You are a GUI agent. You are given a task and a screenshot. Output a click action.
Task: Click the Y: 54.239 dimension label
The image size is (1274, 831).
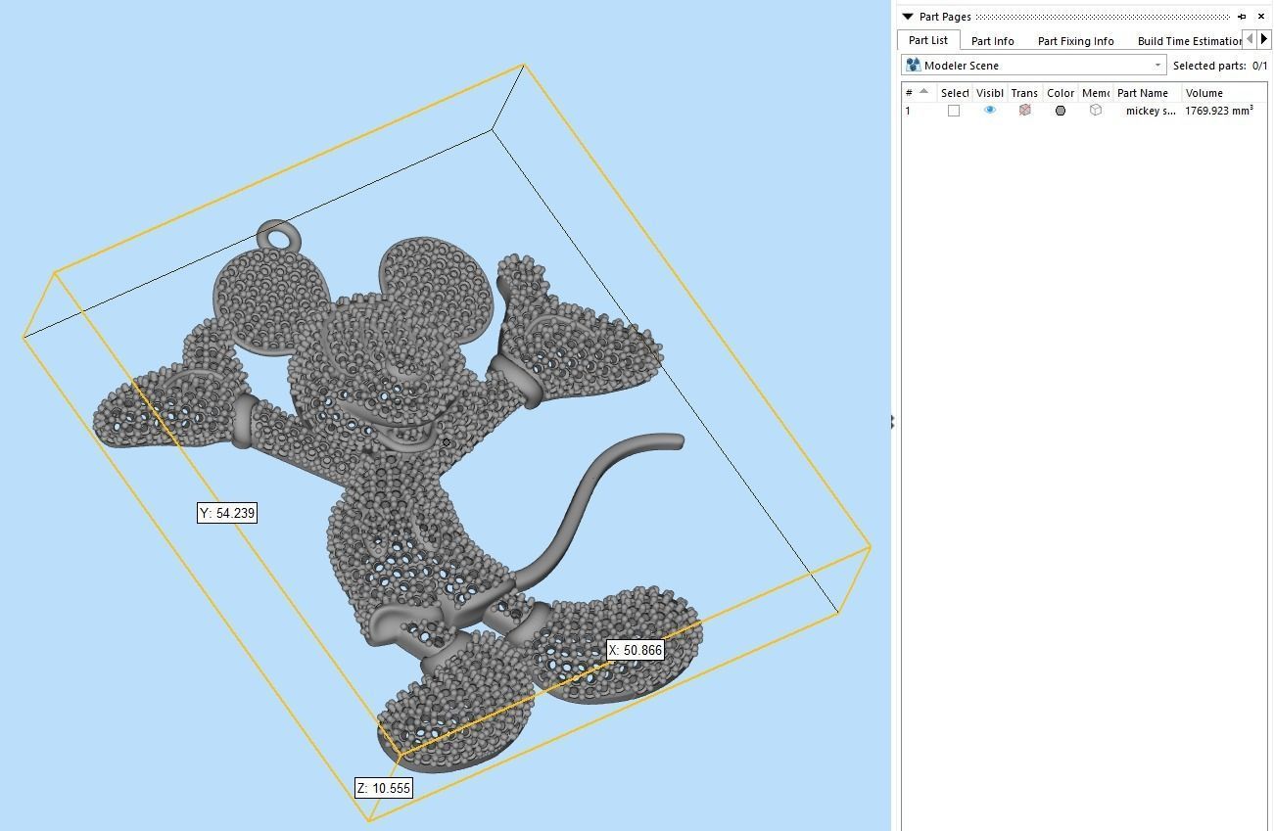pos(227,513)
